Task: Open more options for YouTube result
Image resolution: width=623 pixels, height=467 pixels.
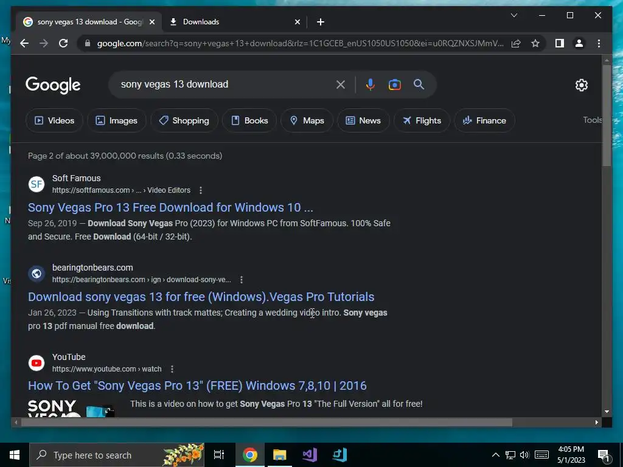Action: (172, 369)
